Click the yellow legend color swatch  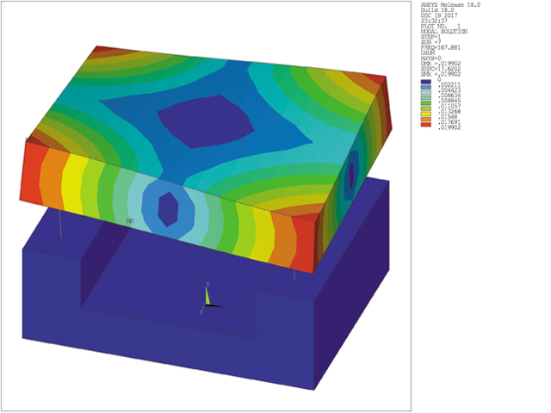click(424, 112)
